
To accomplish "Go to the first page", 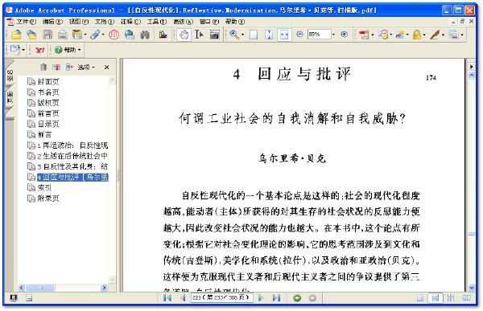I will tap(167, 298).
